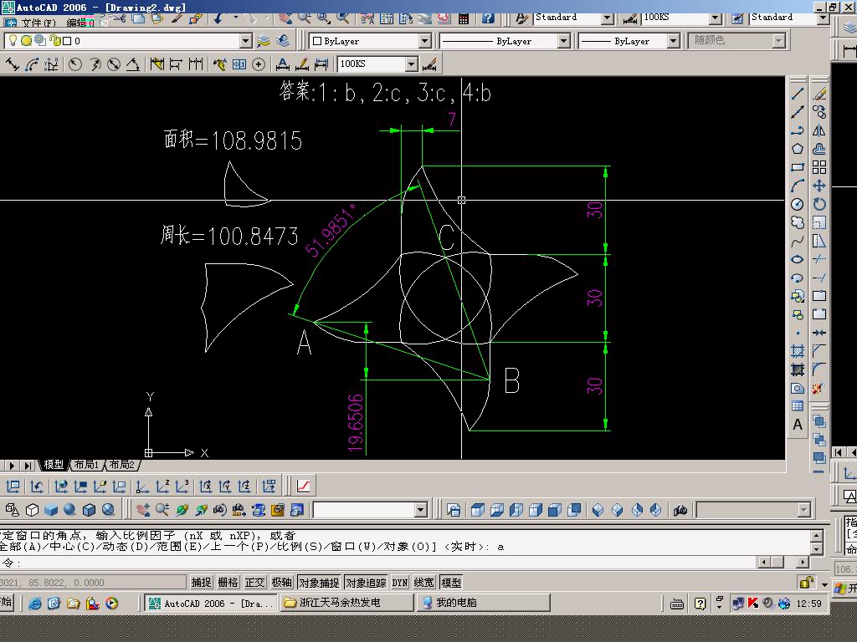
Task: Select the Move modify tool
Action: pos(819,186)
